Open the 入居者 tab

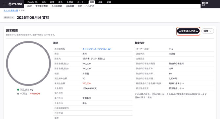point(70,2)
